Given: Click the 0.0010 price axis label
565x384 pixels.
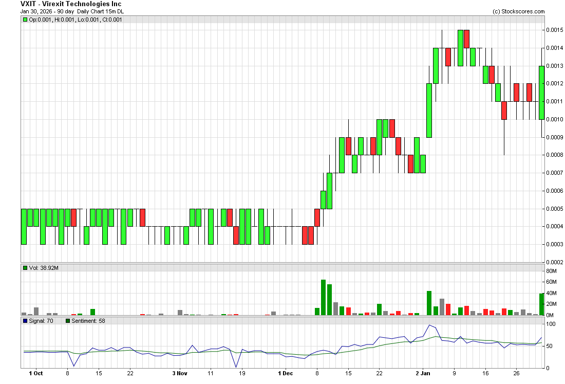Looking at the screenshot, I should pyautogui.click(x=555, y=119).
